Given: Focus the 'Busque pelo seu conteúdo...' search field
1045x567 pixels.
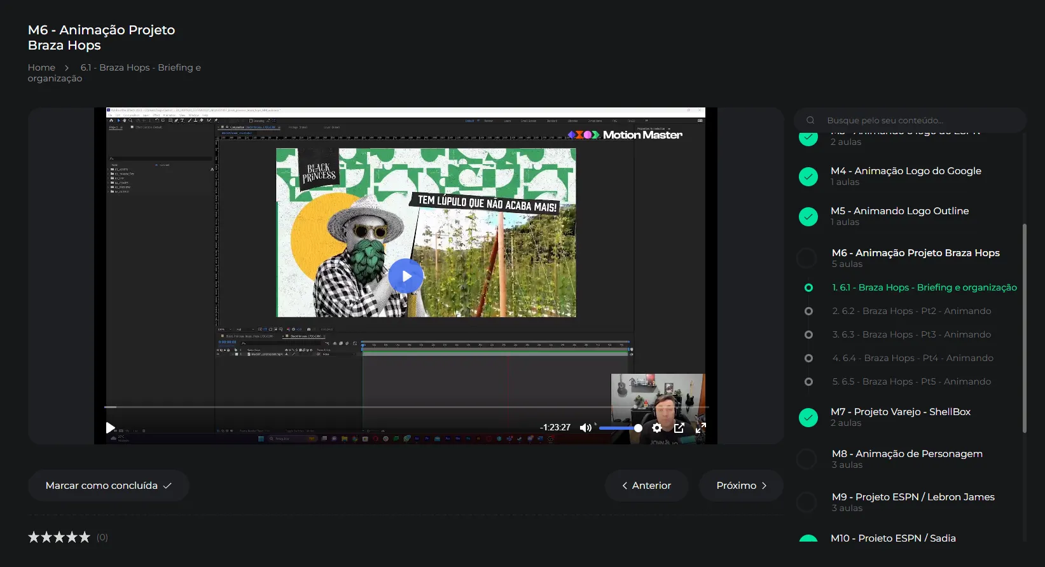Looking at the screenshot, I should click(x=910, y=120).
